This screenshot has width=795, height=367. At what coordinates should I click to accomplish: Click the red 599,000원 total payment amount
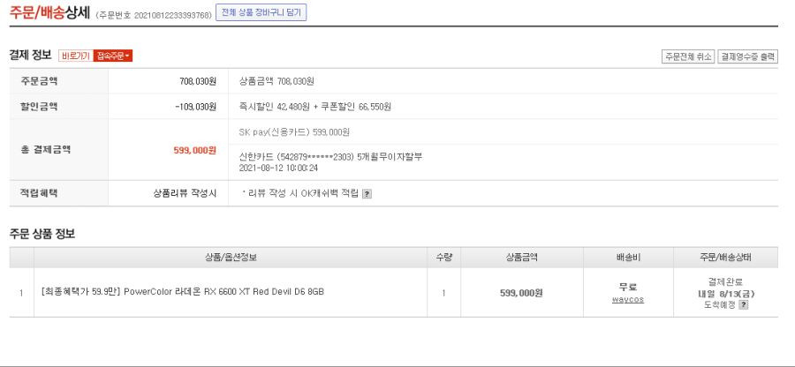tap(194, 150)
